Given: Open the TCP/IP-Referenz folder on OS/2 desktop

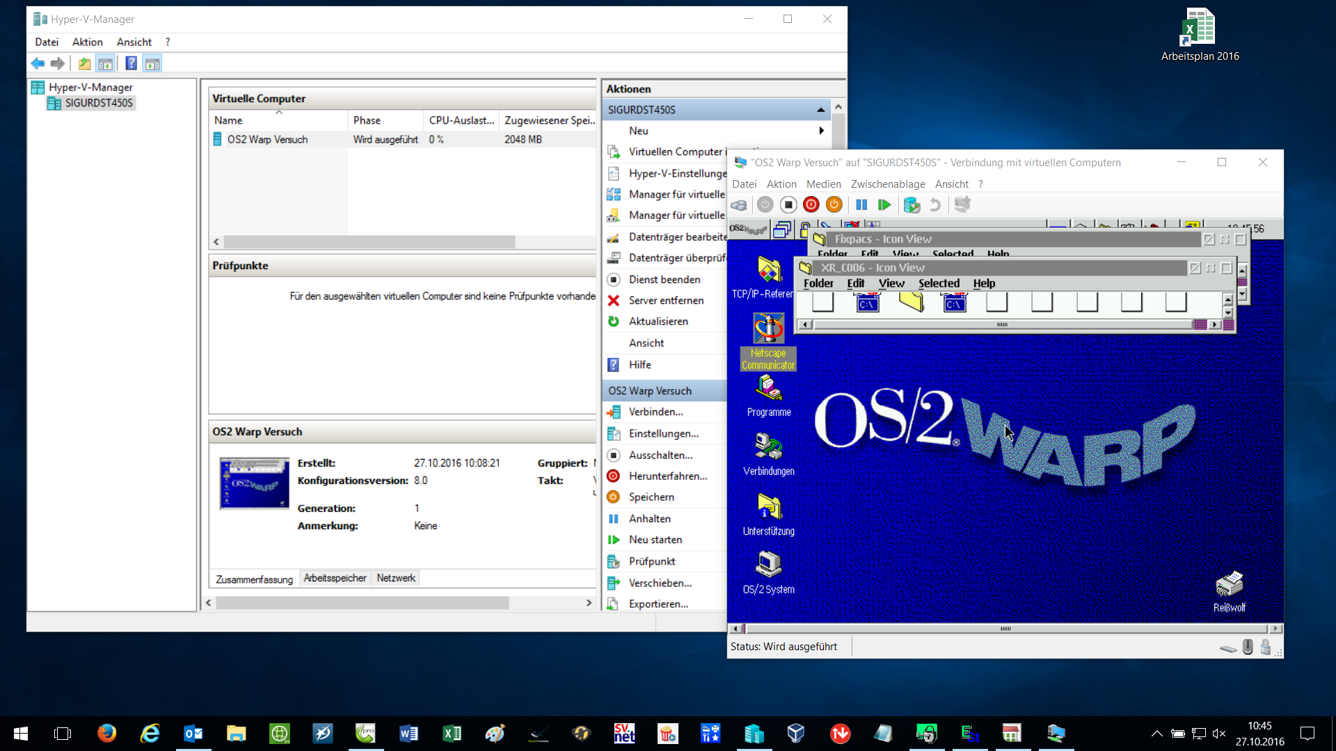Looking at the screenshot, I should click(x=763, y=278).
